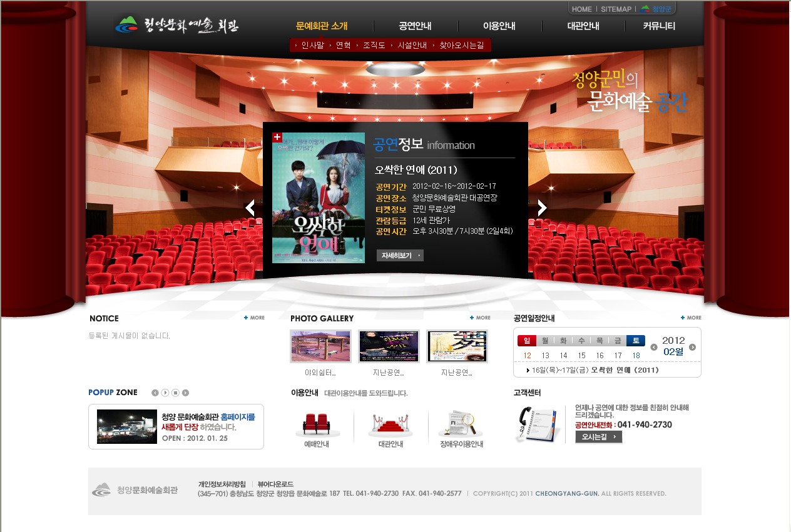Click the Popup Zone stop button
Screen dimensions: 791x532
tap(175, 393)
